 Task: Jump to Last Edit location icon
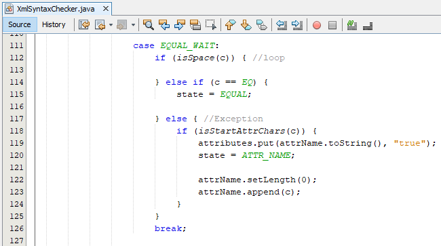click(84, 24)
